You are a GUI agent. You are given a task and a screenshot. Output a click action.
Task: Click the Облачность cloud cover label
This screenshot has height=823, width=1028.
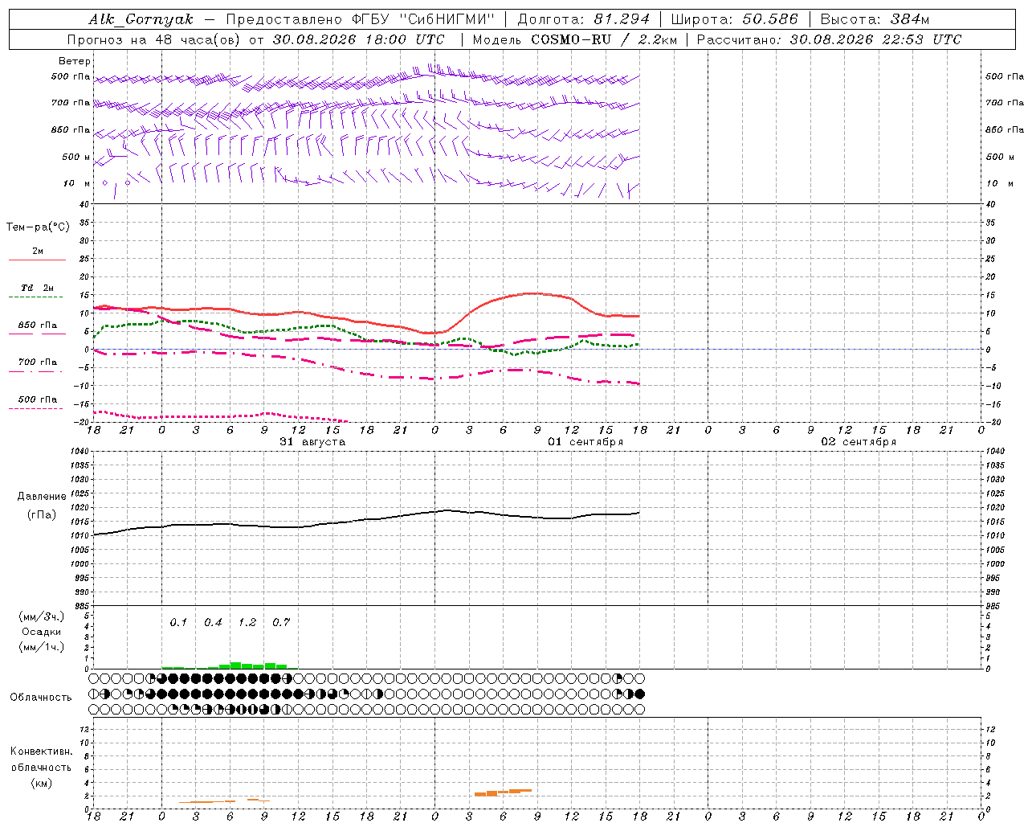click(41, 697)
